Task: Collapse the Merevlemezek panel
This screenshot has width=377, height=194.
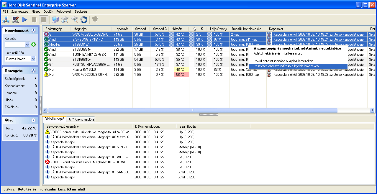Action: tap(33, 30)
